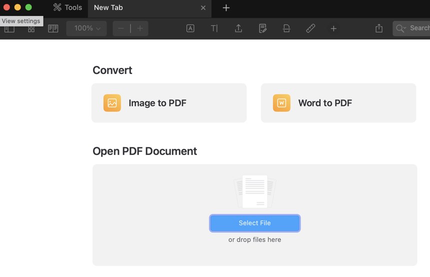Click the export upload toolbar icon
The height and width of the screenshot is (277, 430).
pyautogui.click(x=238, y=28)
